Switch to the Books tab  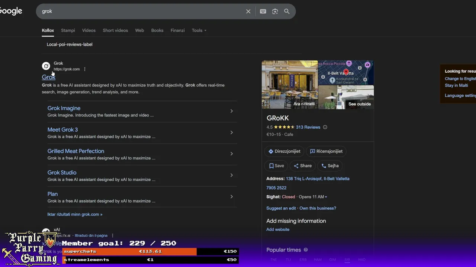click(157, 30)
